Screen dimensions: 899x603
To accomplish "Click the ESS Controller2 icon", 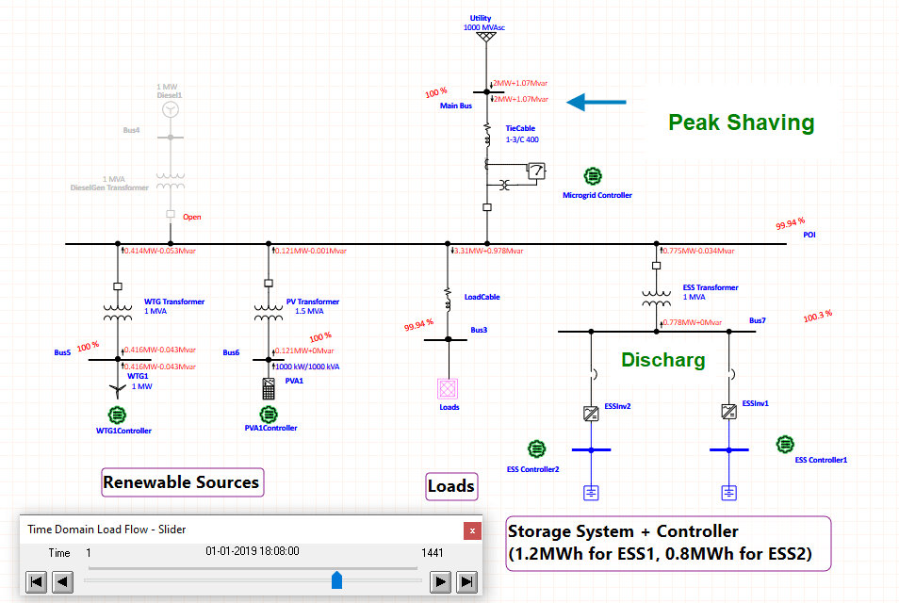I will (537, 449).
